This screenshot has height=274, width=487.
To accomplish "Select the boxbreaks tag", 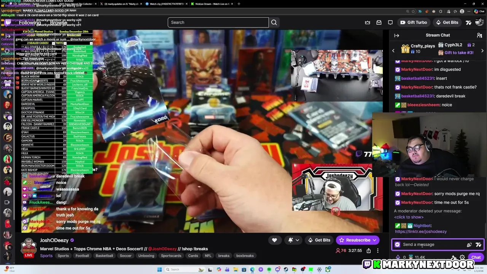I will [245, 256].
